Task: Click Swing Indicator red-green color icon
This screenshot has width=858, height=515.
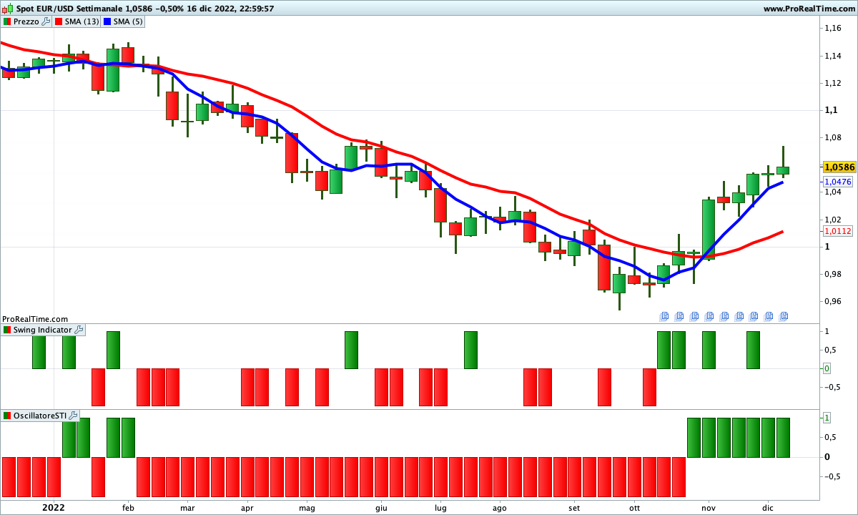Action: 7,330
